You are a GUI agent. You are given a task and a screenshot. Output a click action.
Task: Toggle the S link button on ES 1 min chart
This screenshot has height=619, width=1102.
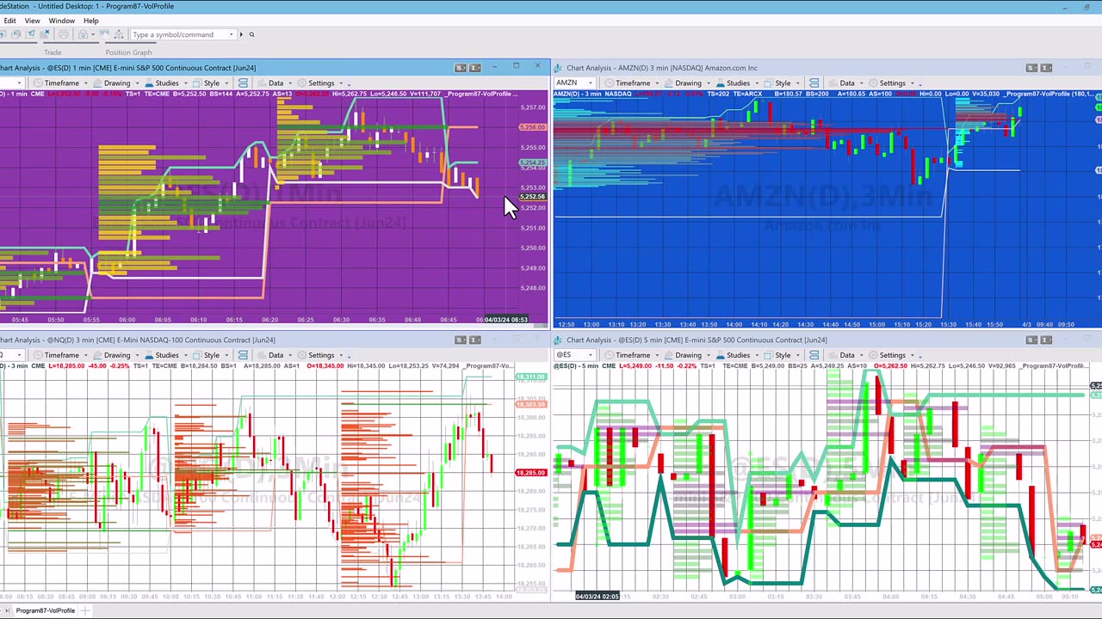[461, 68]
